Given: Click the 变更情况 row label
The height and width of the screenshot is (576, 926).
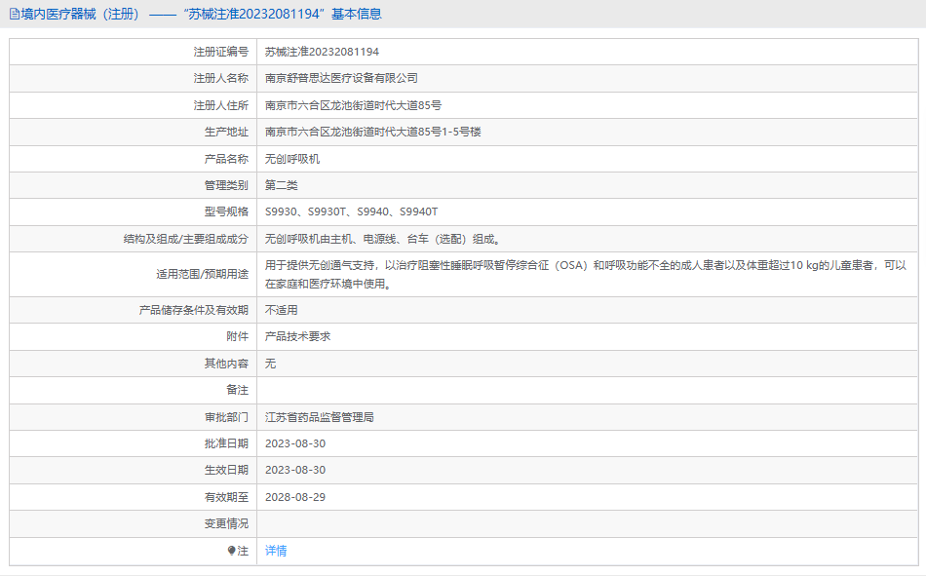Looking at the screenshot, I should pyautogui.click(x=226, y=523).
